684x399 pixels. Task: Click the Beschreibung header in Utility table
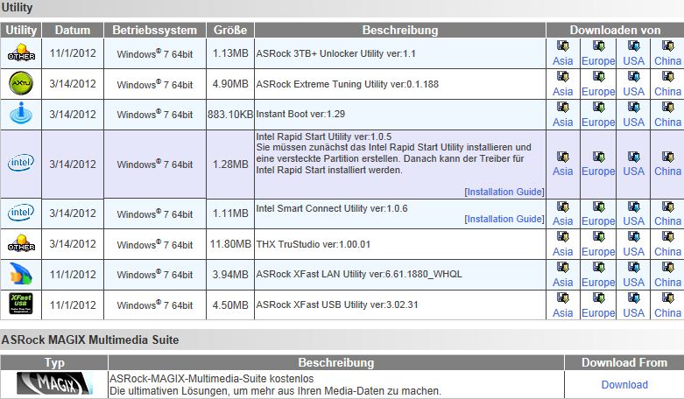pos(400,30)
